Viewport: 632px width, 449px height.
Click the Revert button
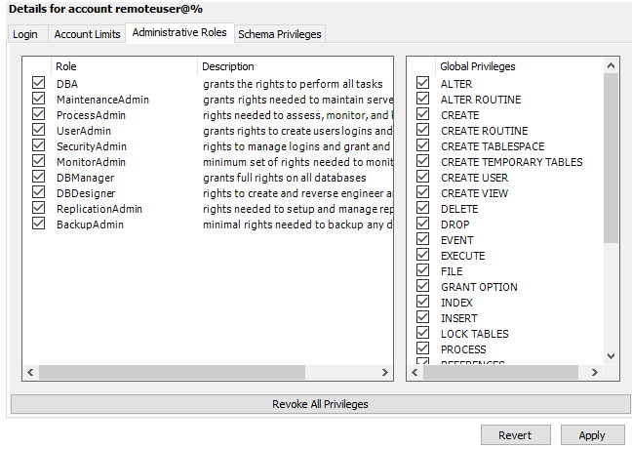(x=515, y=435)
